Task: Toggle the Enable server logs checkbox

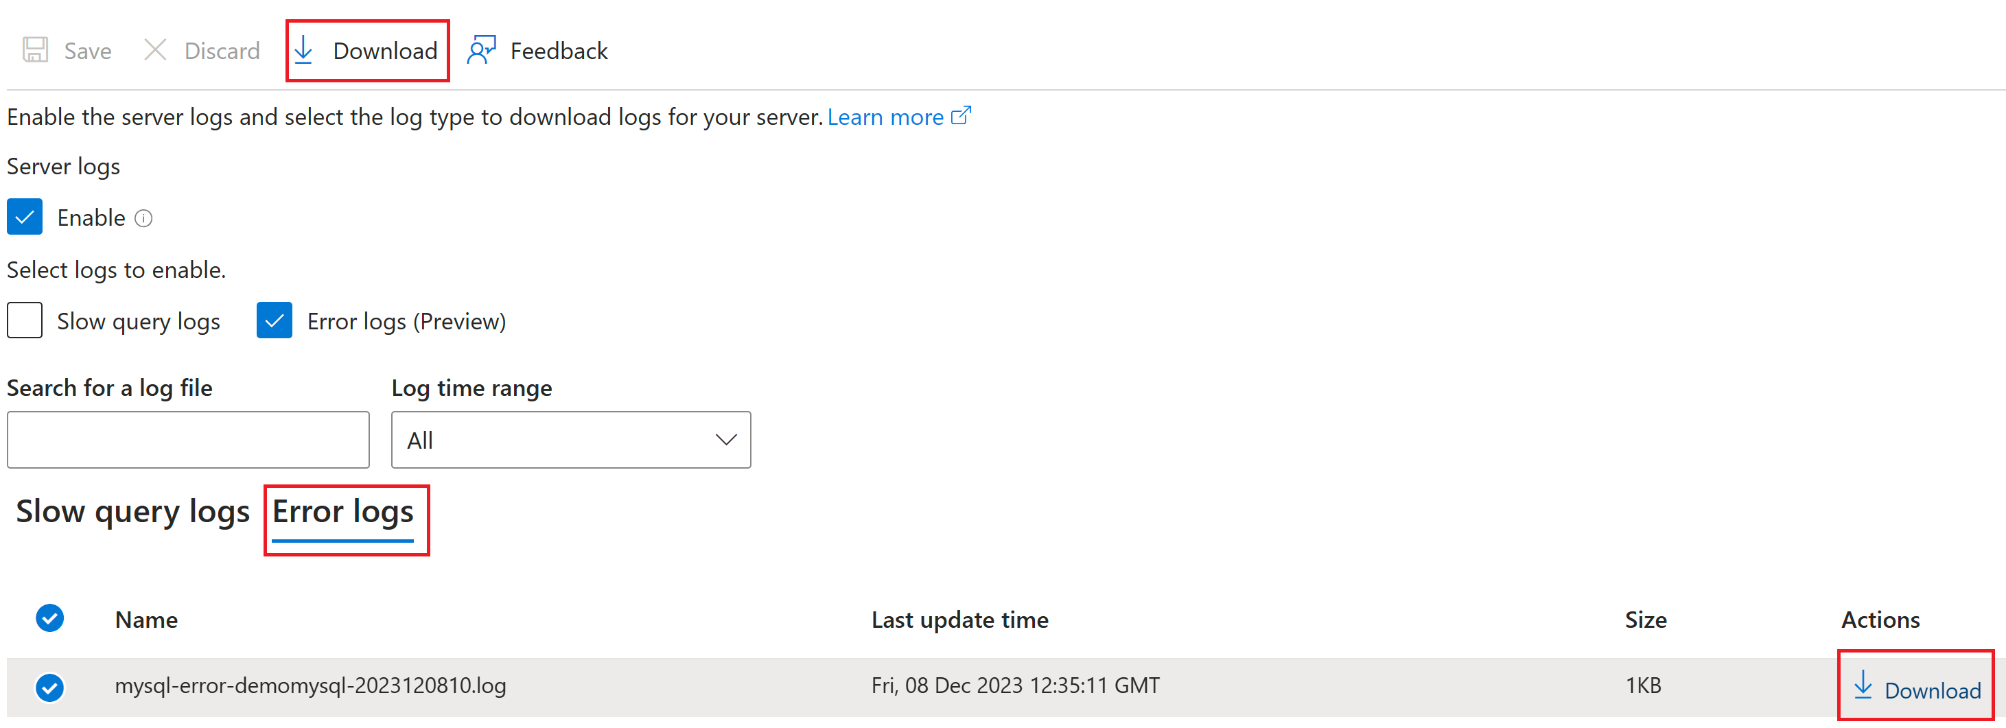Action: click(x=25, y=218)
